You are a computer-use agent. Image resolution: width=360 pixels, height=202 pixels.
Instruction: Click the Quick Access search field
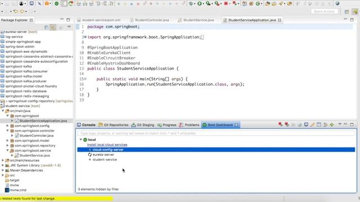coord(324,11)
